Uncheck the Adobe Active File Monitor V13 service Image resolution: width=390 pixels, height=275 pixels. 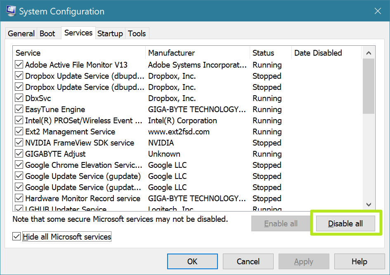[x=19, y=65]
